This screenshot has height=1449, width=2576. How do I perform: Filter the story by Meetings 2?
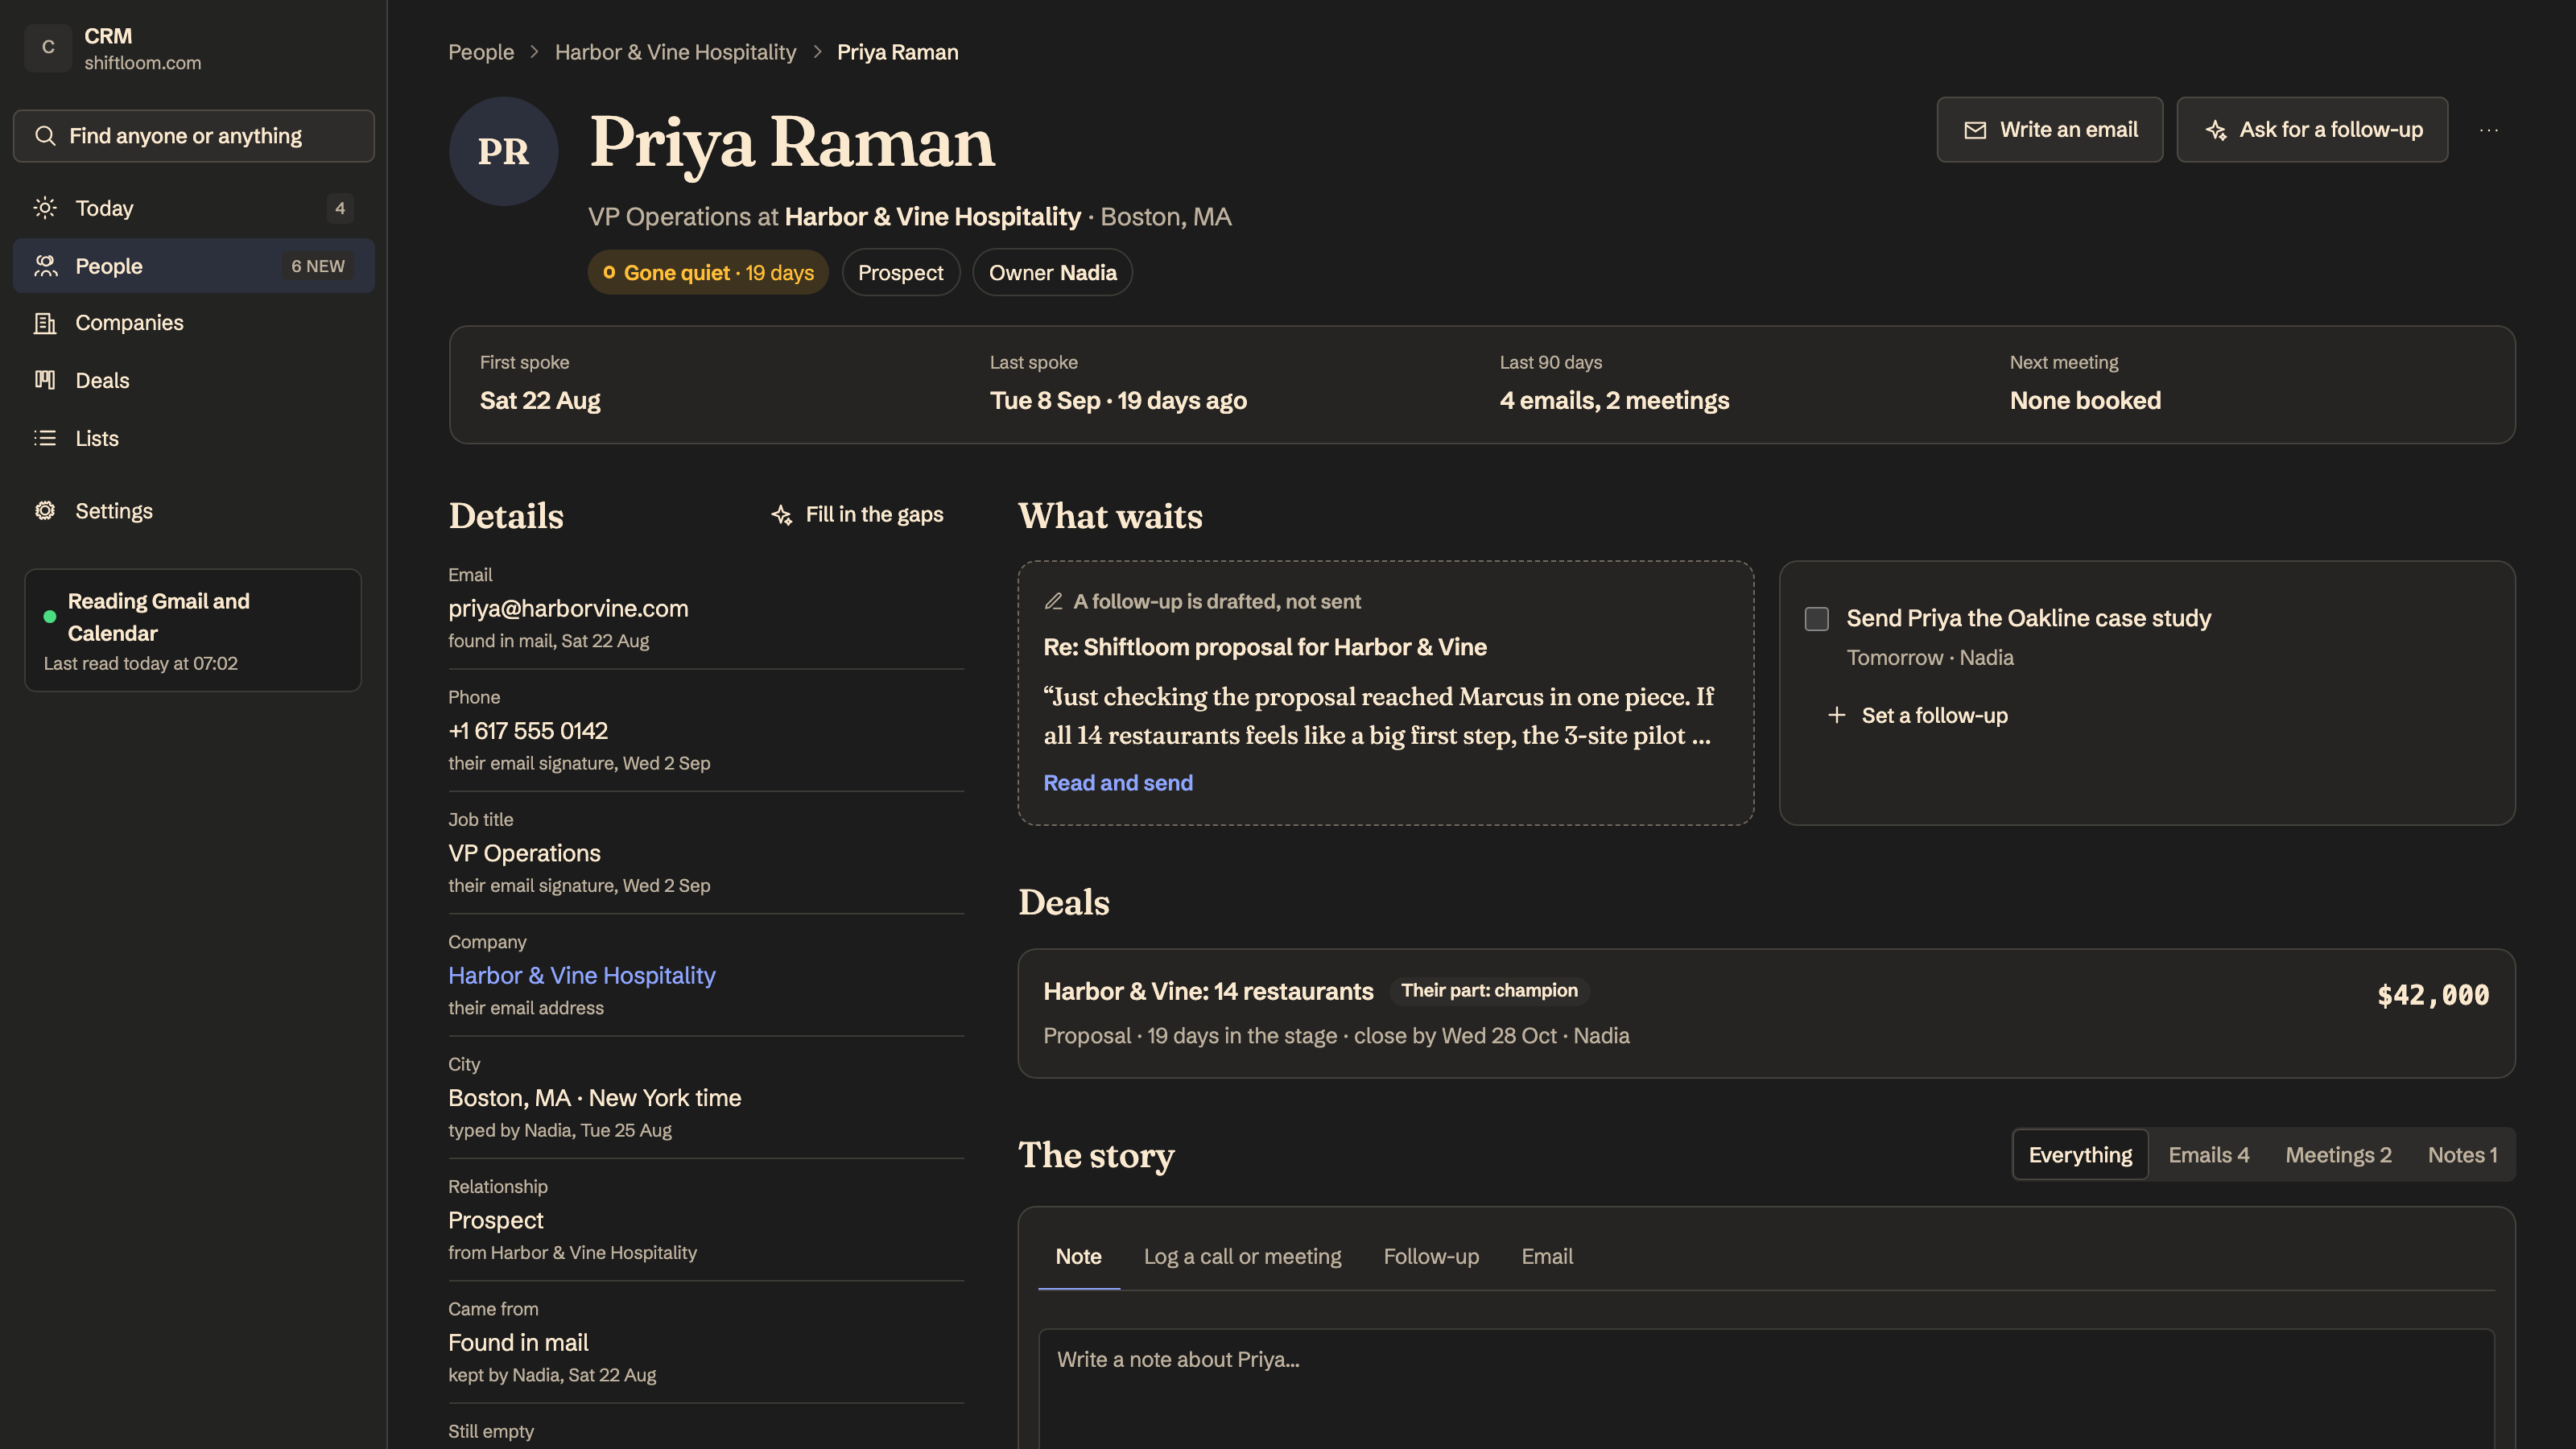[2338, 1155]
